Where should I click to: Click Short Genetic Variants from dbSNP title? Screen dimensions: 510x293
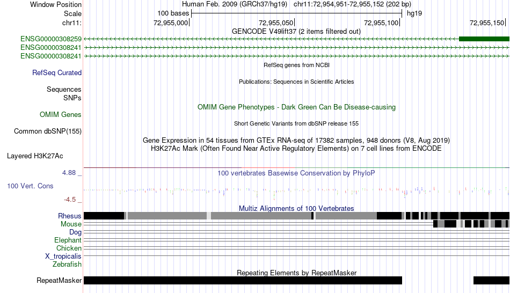point(296,123)
